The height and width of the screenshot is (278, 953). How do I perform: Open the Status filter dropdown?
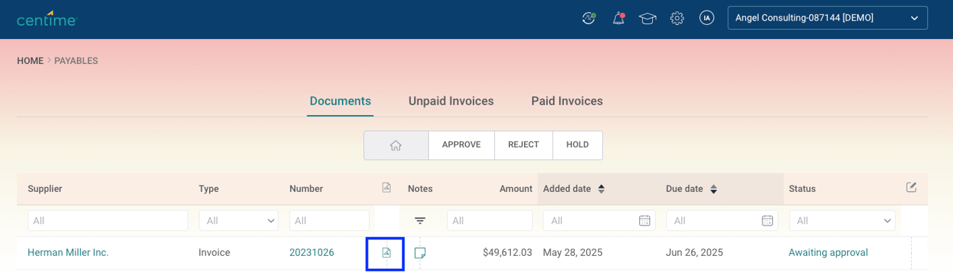(842, 220)
